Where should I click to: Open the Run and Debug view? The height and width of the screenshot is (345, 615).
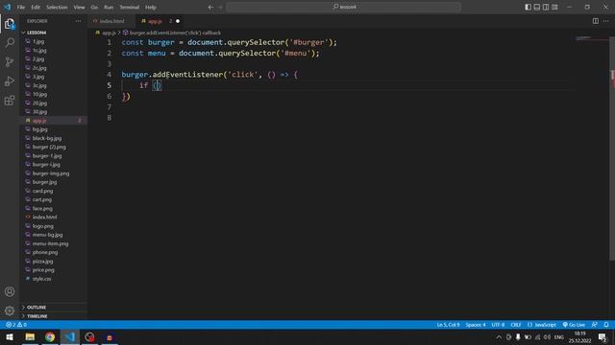click(x=10, y=80)
